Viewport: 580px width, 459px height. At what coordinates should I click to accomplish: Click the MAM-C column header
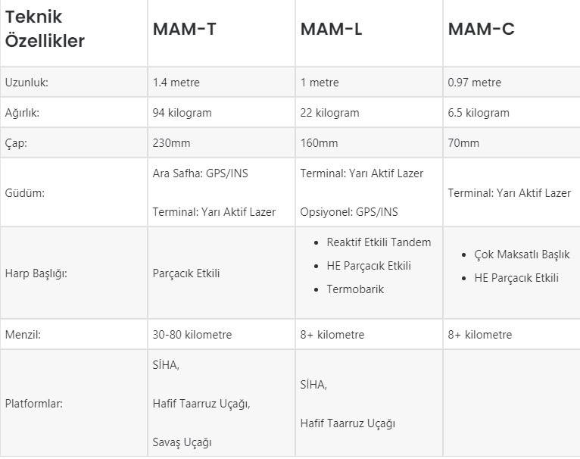pos(481,29)
